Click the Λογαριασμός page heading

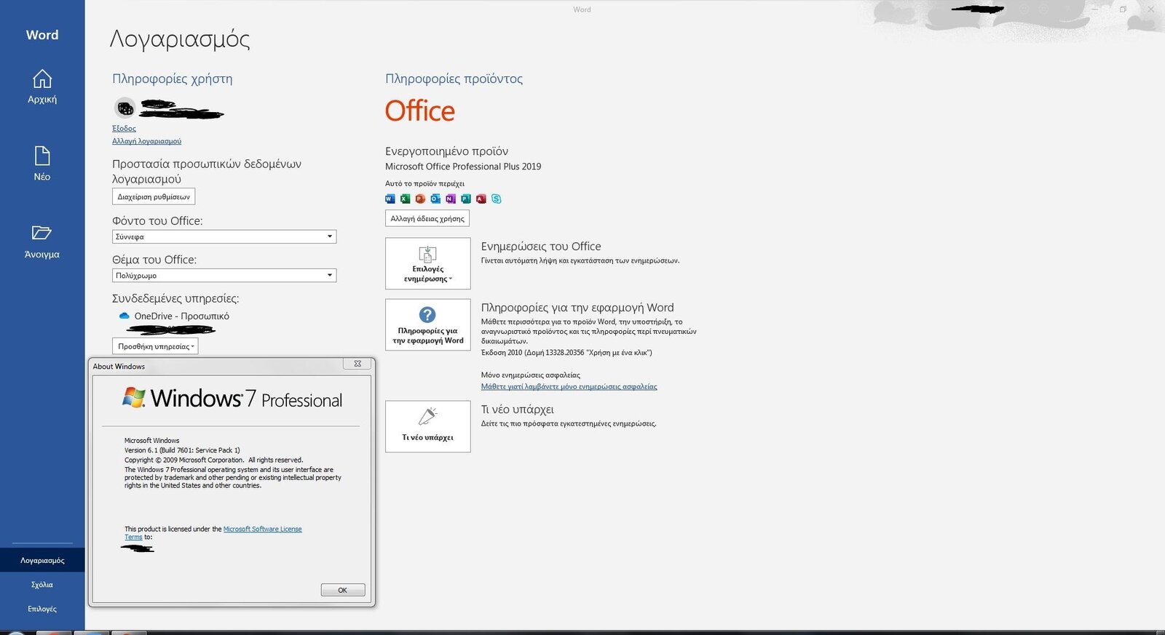[180, 39]
